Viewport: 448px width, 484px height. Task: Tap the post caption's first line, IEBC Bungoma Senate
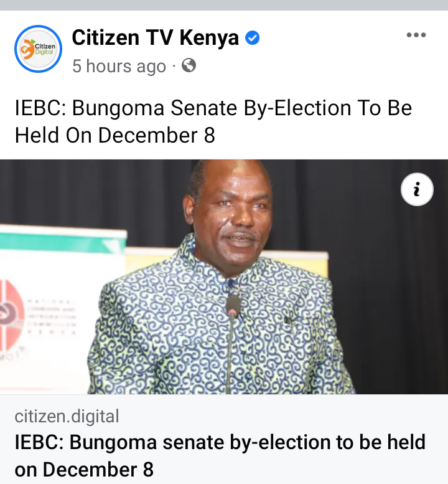coord(213,108)
